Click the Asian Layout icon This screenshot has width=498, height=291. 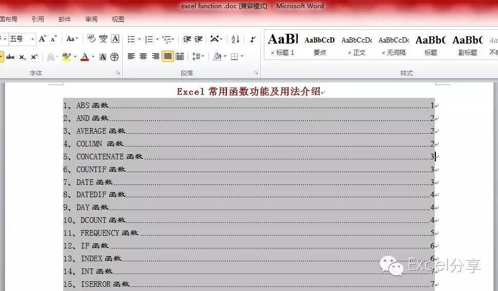215,39
